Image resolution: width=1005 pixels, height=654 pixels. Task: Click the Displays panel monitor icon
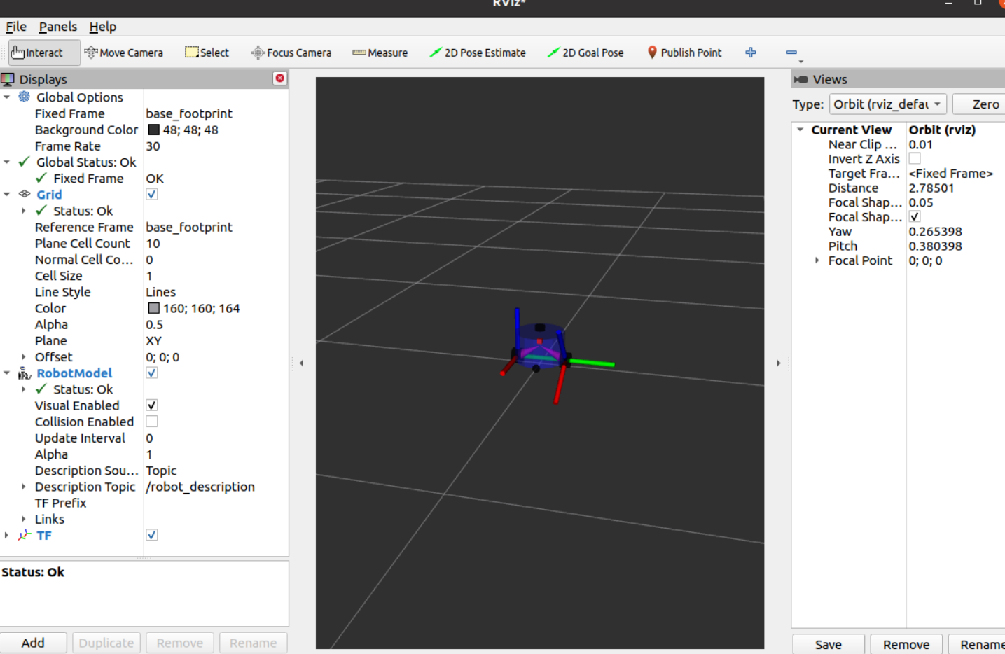[x=8, y=79]
